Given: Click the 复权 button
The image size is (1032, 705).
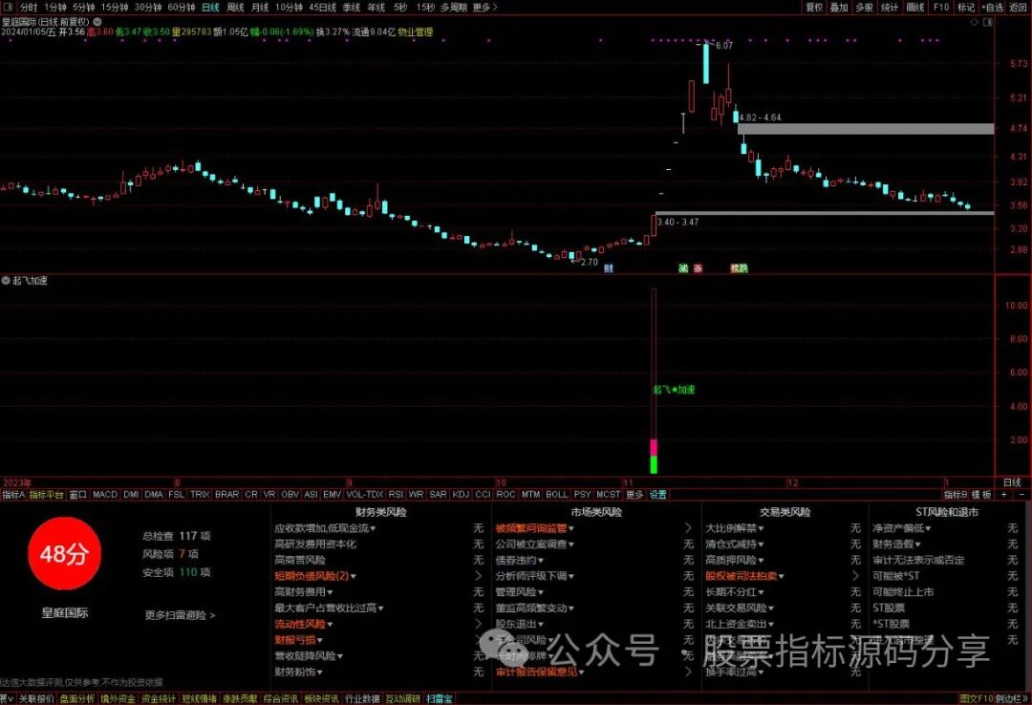Looking at the screenshot, I should coord(814,8).
